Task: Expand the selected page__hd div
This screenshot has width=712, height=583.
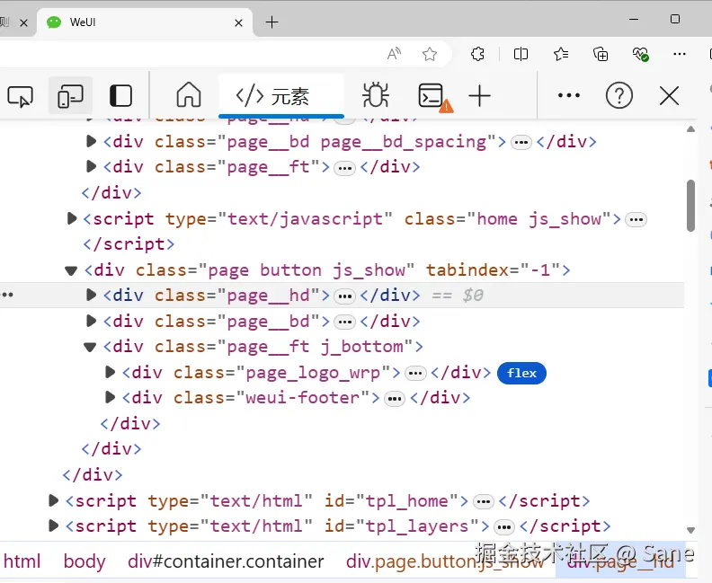Action: [x=91, y=295]
